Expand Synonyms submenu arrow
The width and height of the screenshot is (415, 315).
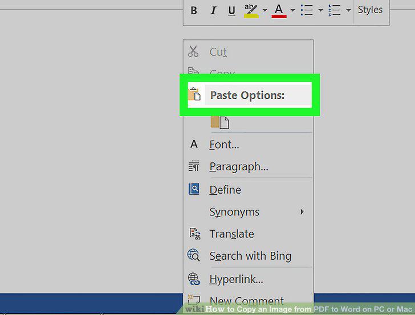(x=302, y=211)
